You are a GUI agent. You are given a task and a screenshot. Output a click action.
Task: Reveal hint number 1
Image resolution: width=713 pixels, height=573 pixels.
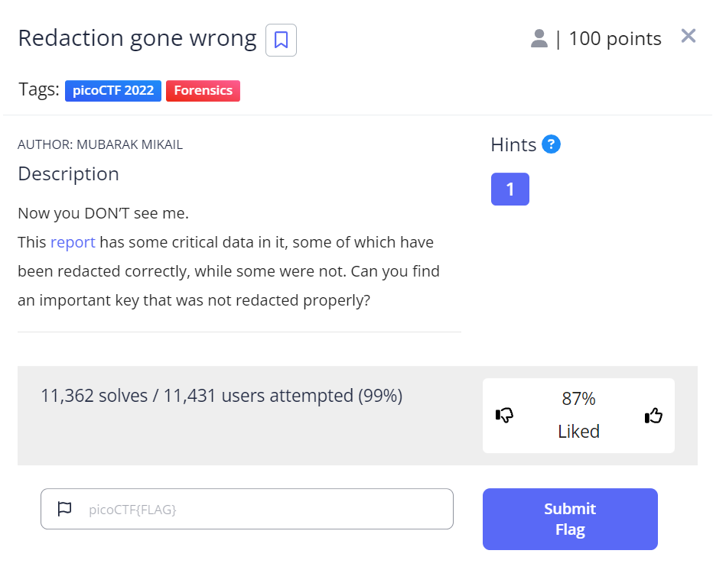pyautogui.click(x=510, y=189)
